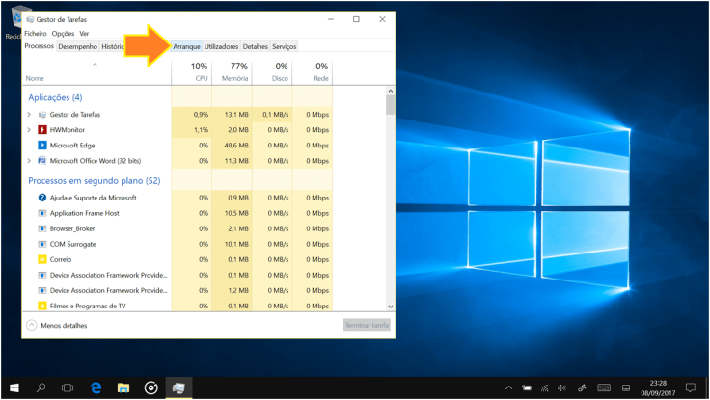Open File Explorer from the taskbar
The width and height of the screenshot is (710, 400).
point(123,387)
